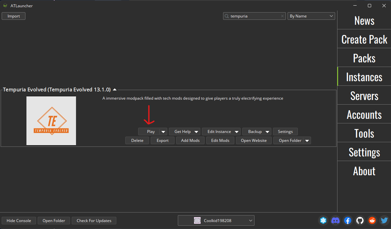Click the modpack description text
391x229 pixels.
point(193,98)
